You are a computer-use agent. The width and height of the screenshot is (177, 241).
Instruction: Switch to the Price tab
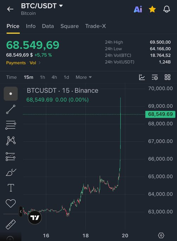(x=13, y=26)
